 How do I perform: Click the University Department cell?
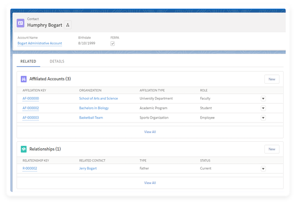tap(156, 98)
